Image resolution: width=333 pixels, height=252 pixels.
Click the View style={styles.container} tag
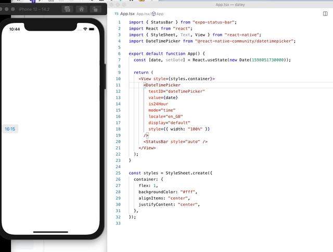(x=177, y=79)
